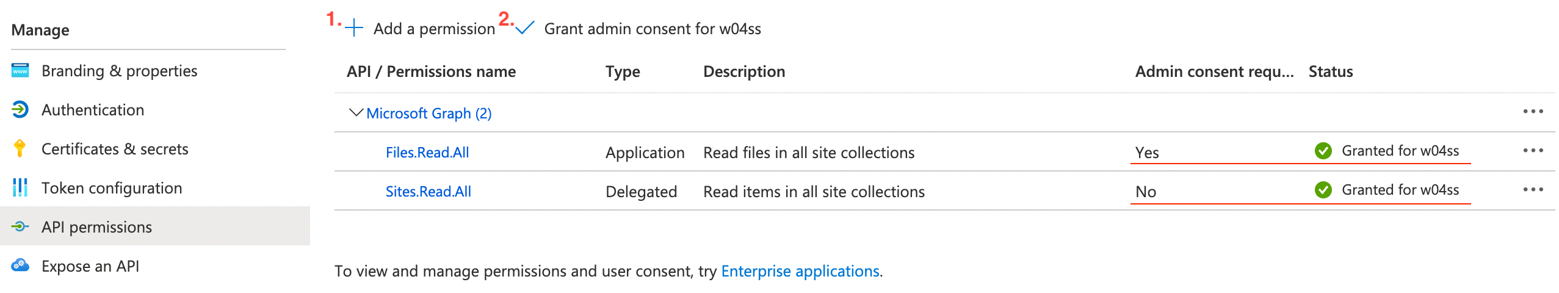Click the Certificates & secrets key icon
Screen dimensions: 1559x293
[x=20, y=148]
